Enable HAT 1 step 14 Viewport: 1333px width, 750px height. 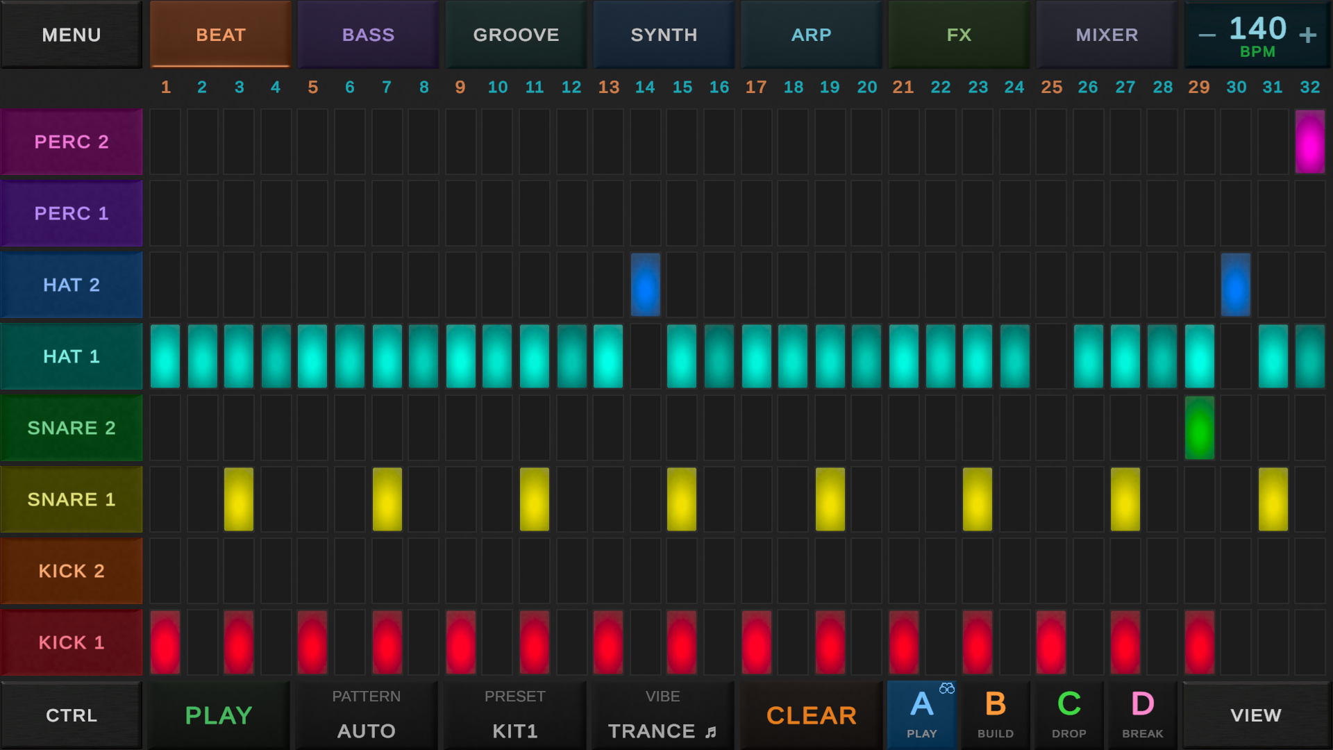[646, 356]
